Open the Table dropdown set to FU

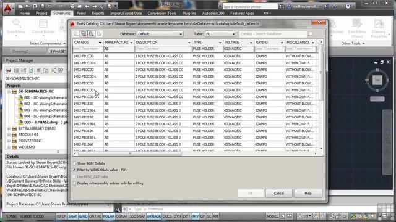[x=220, y=34]
